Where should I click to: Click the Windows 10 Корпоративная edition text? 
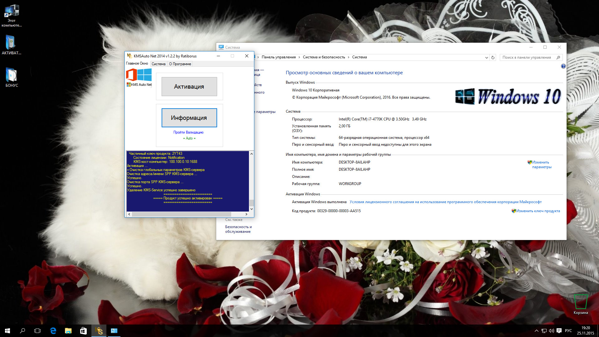(315, 90)
